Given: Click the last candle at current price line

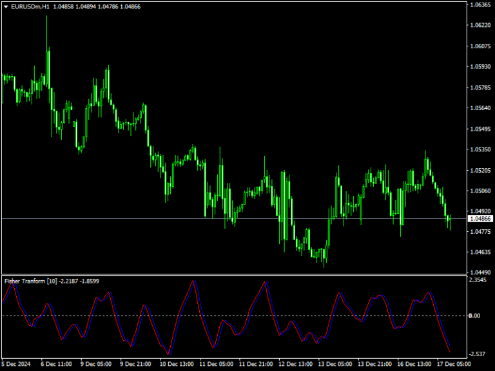Looking at the screenshot, I should tap(450, 221).
